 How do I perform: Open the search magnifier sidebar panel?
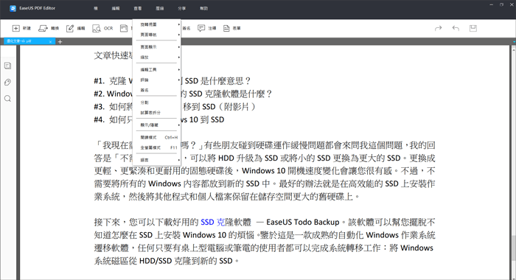pyautogui.click(x=7, y=99)
